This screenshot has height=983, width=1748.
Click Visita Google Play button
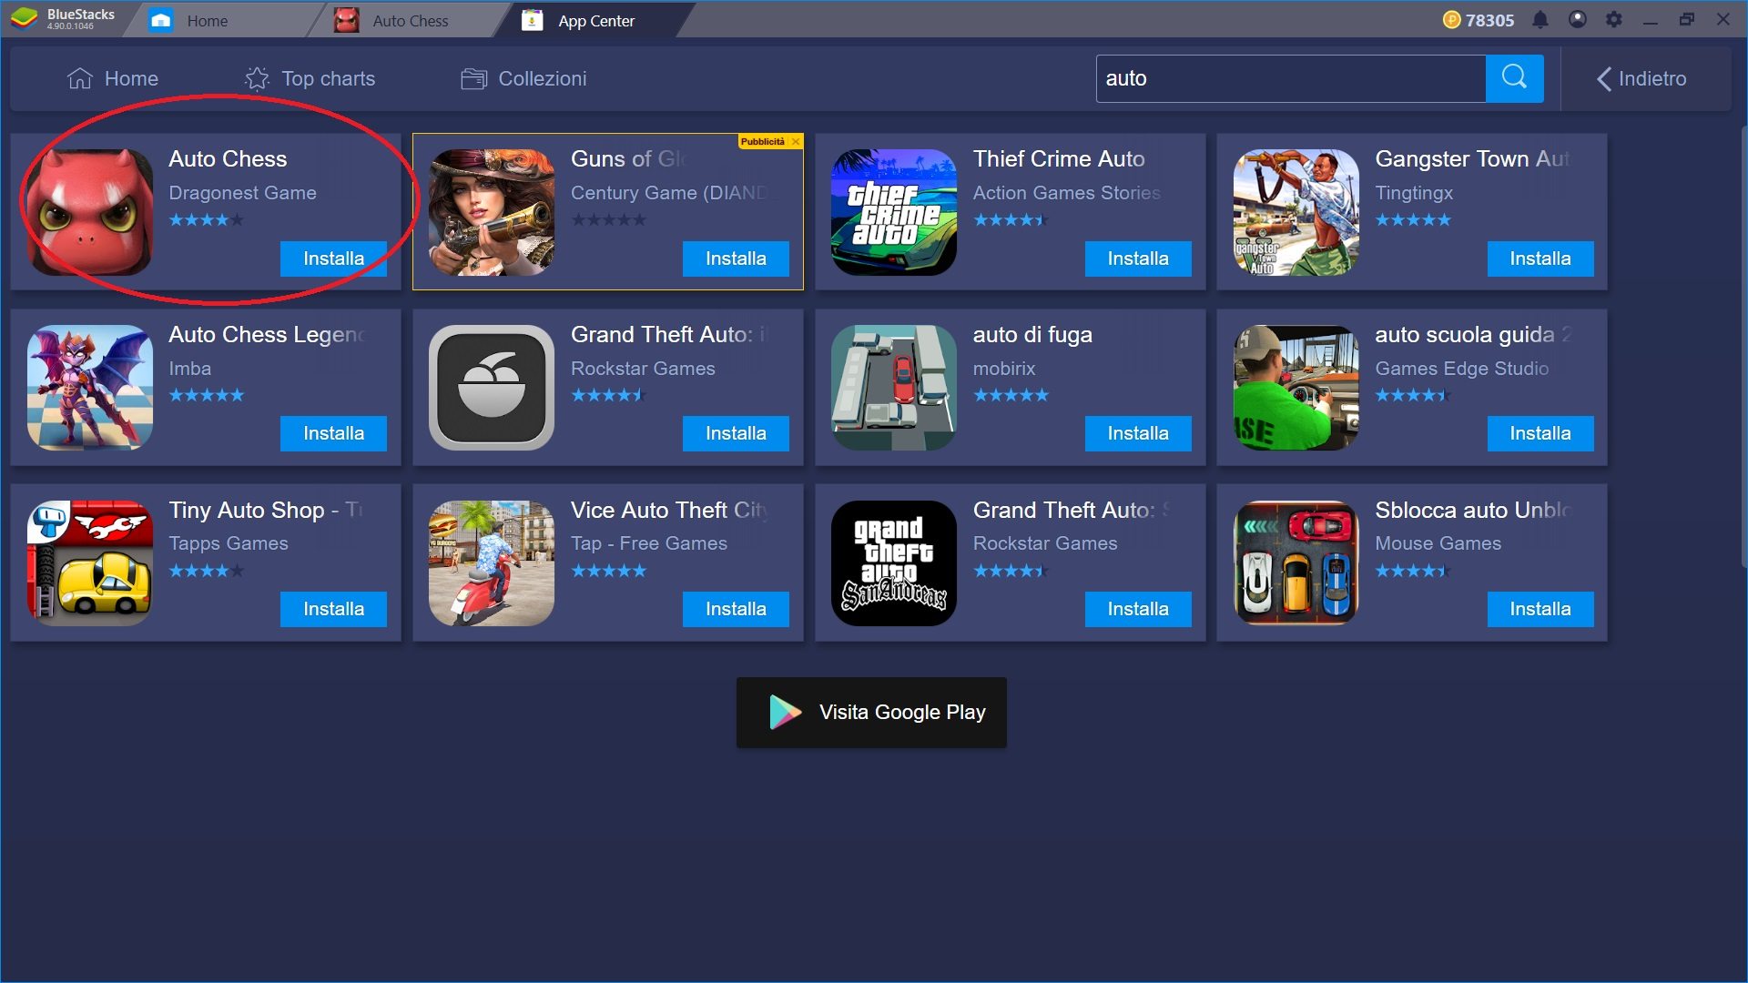[874, 713]
